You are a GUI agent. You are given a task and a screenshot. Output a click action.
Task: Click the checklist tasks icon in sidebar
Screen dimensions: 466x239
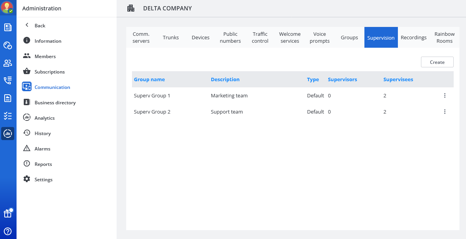tap(8, 116)
